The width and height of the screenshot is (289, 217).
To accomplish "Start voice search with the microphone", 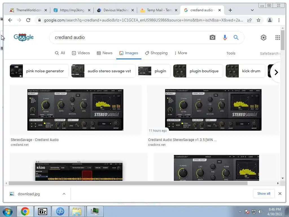I will (225, 38).
